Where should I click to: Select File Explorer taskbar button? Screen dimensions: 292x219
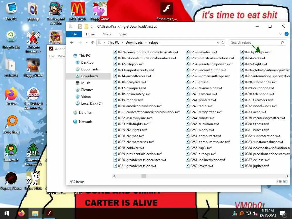(35, 213)
